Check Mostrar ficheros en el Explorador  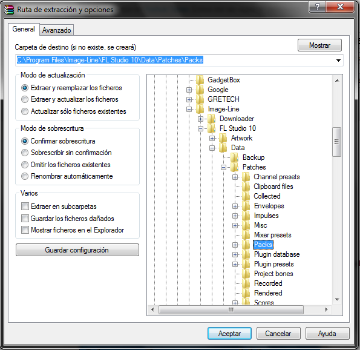[25, 230]
